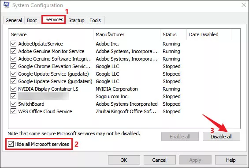Viewport: 249px width, 168px height.
Task: Toggle Google Update Service (gupdatem) checkbox
Action: (x=13, y=81)
